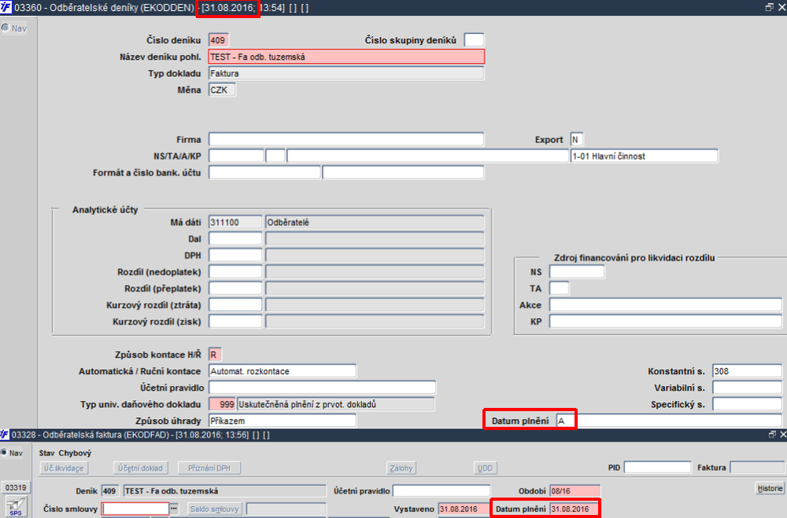Click the Způsob kontace H/Ř field
This screenshot has height=518, width=787.
coord(215,355)
